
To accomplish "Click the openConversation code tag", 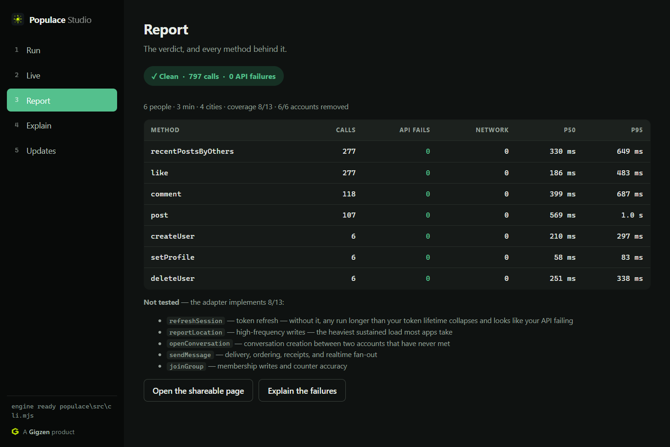I will (199, 344).
